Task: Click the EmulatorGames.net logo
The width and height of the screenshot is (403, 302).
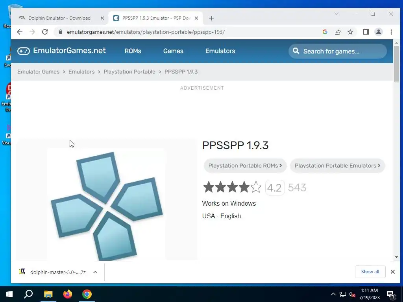Action: point(61,51)
